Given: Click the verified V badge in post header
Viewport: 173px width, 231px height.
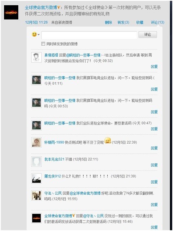Looking at the screenshot, I should pos(59,8).
